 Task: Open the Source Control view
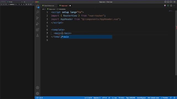click(x=38, y=18)
